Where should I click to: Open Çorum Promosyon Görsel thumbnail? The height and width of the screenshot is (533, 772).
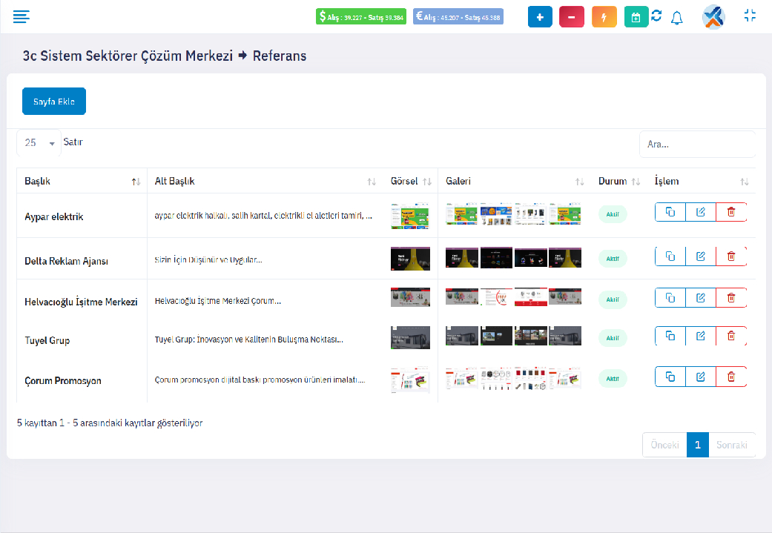[x=410, y=379]
